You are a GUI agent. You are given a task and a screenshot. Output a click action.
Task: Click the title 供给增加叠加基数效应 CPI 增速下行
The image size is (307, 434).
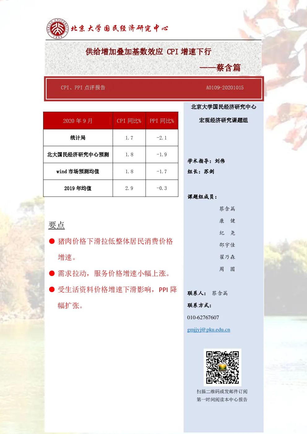148,52
